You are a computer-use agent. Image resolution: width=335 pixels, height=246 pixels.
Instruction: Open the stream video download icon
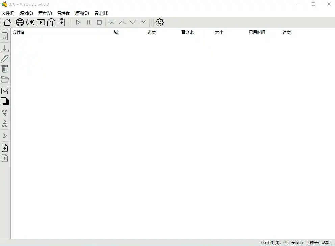click(41, 22)
